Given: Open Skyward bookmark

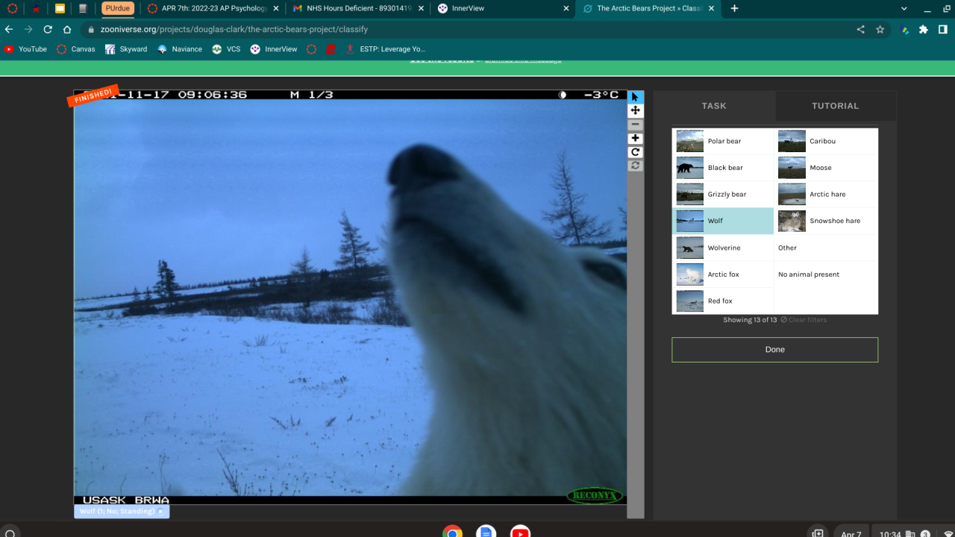Looking at the screenshot, I should (x=126, y=49).
